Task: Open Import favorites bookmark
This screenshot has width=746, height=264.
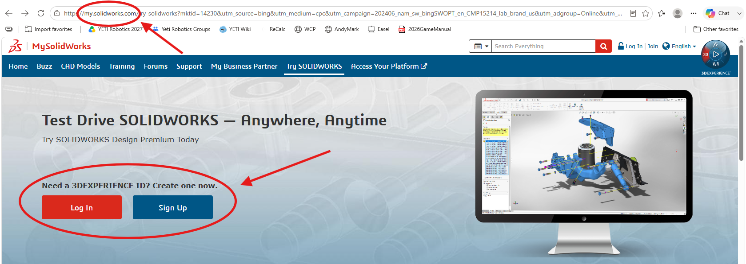Action: [x=48, y=29]
